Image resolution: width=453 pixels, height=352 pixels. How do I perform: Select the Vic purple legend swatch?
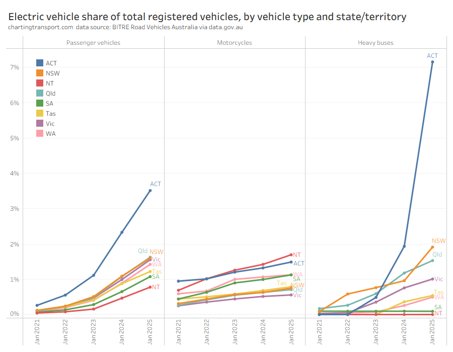[x=39, y=123]
